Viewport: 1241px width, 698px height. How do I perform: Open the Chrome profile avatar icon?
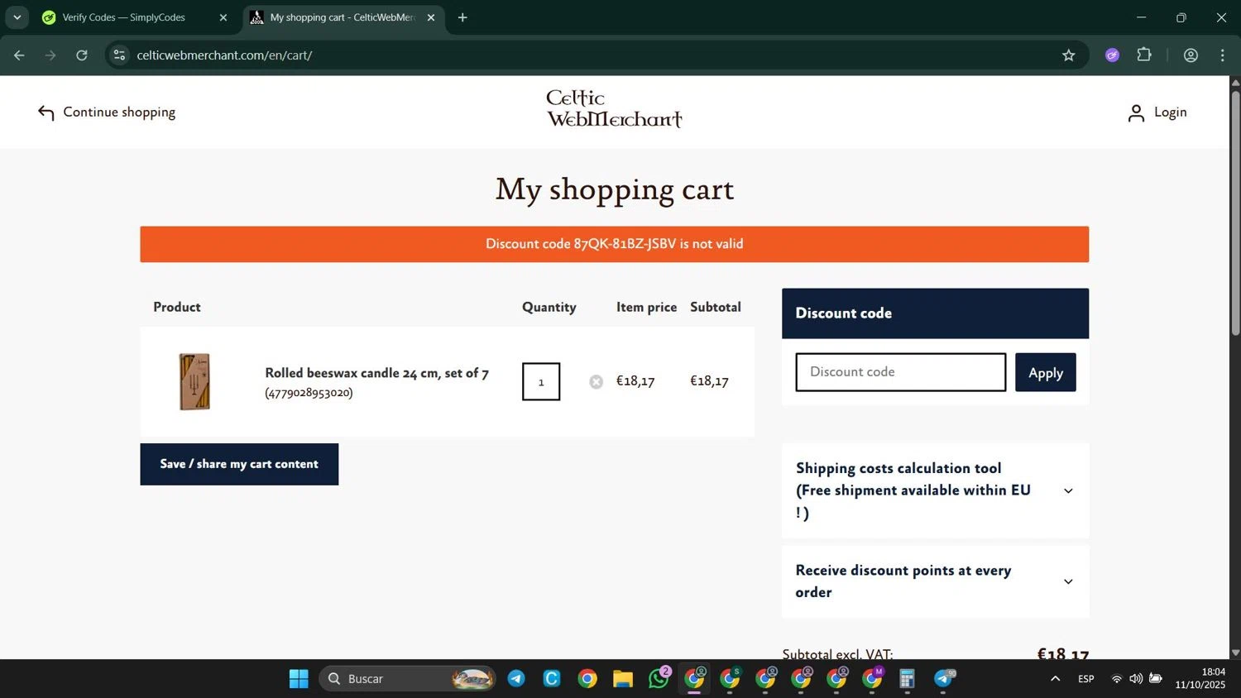[x=1191, y=55]
